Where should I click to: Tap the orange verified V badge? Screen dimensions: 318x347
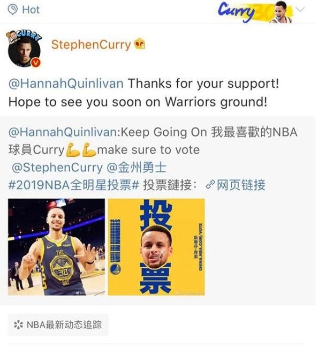pos(35,63)
